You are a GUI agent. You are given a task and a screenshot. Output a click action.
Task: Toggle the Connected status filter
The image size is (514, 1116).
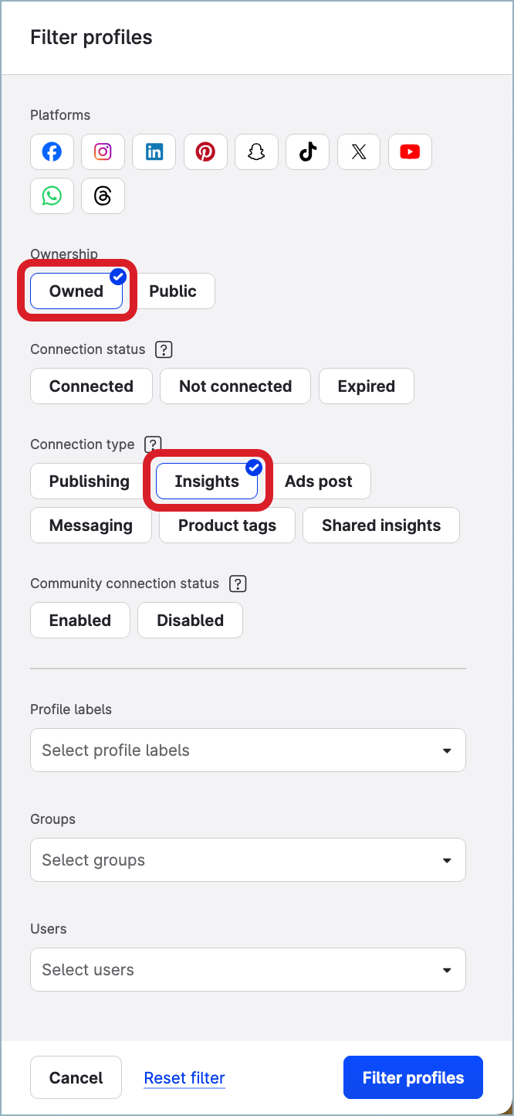90,386
